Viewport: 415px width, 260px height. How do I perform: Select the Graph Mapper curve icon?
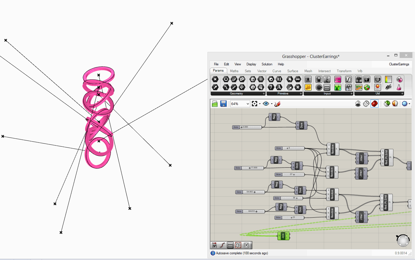coord(348,79)
